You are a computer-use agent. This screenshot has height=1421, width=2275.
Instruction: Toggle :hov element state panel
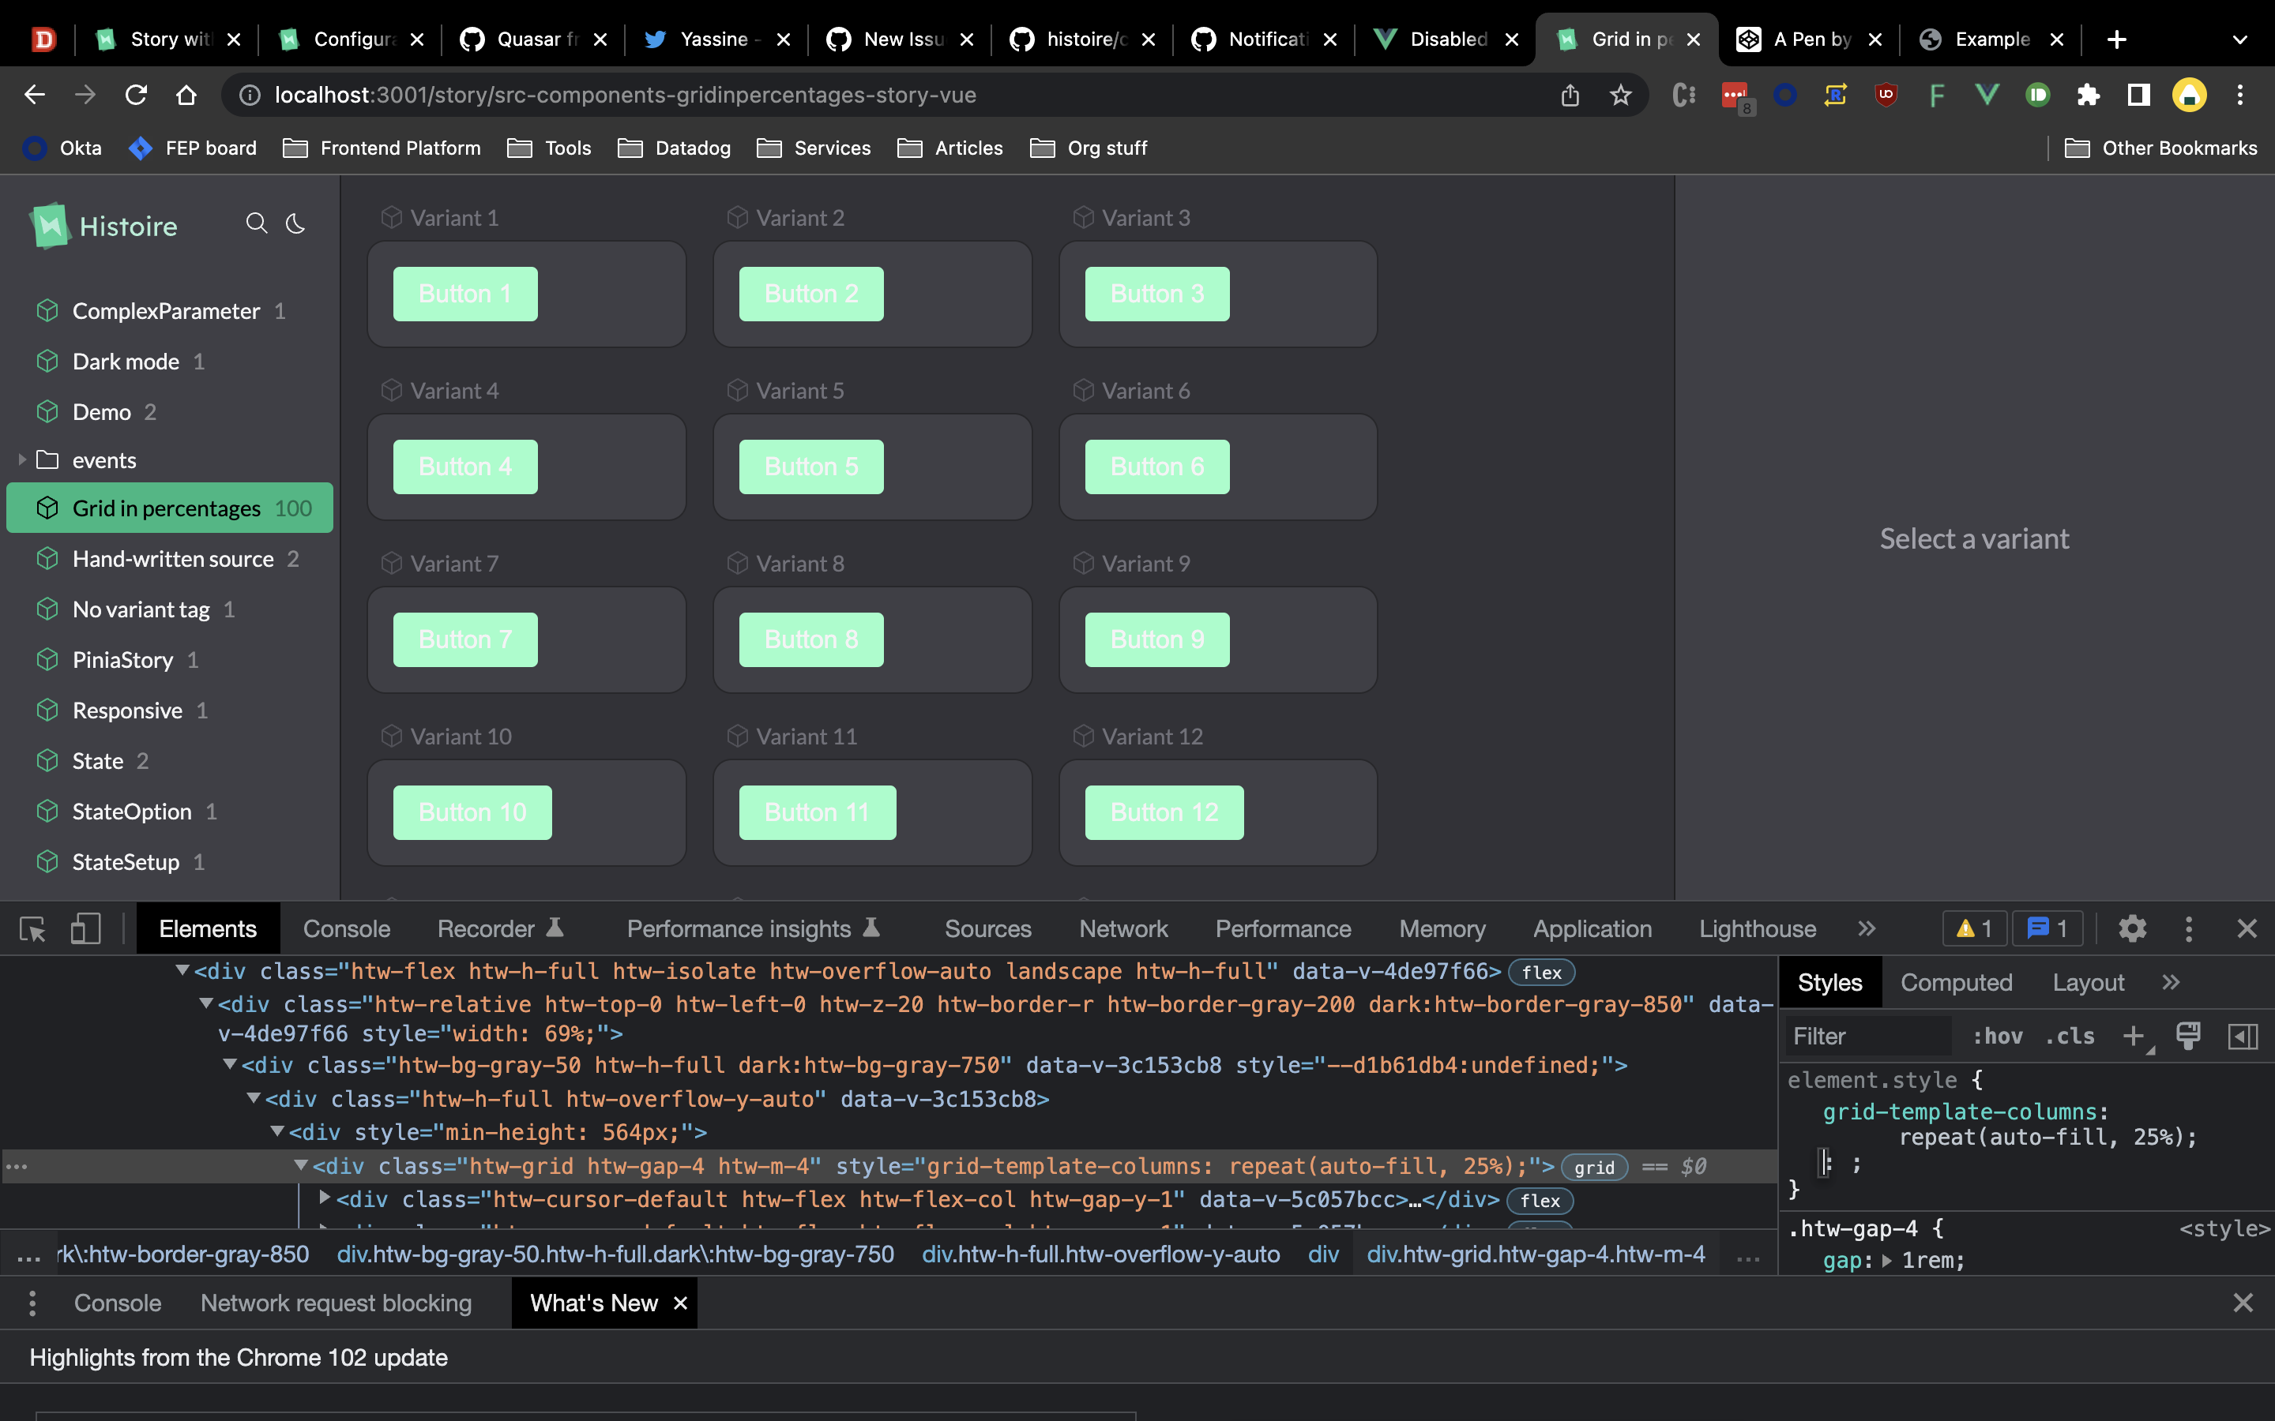1997,1037
